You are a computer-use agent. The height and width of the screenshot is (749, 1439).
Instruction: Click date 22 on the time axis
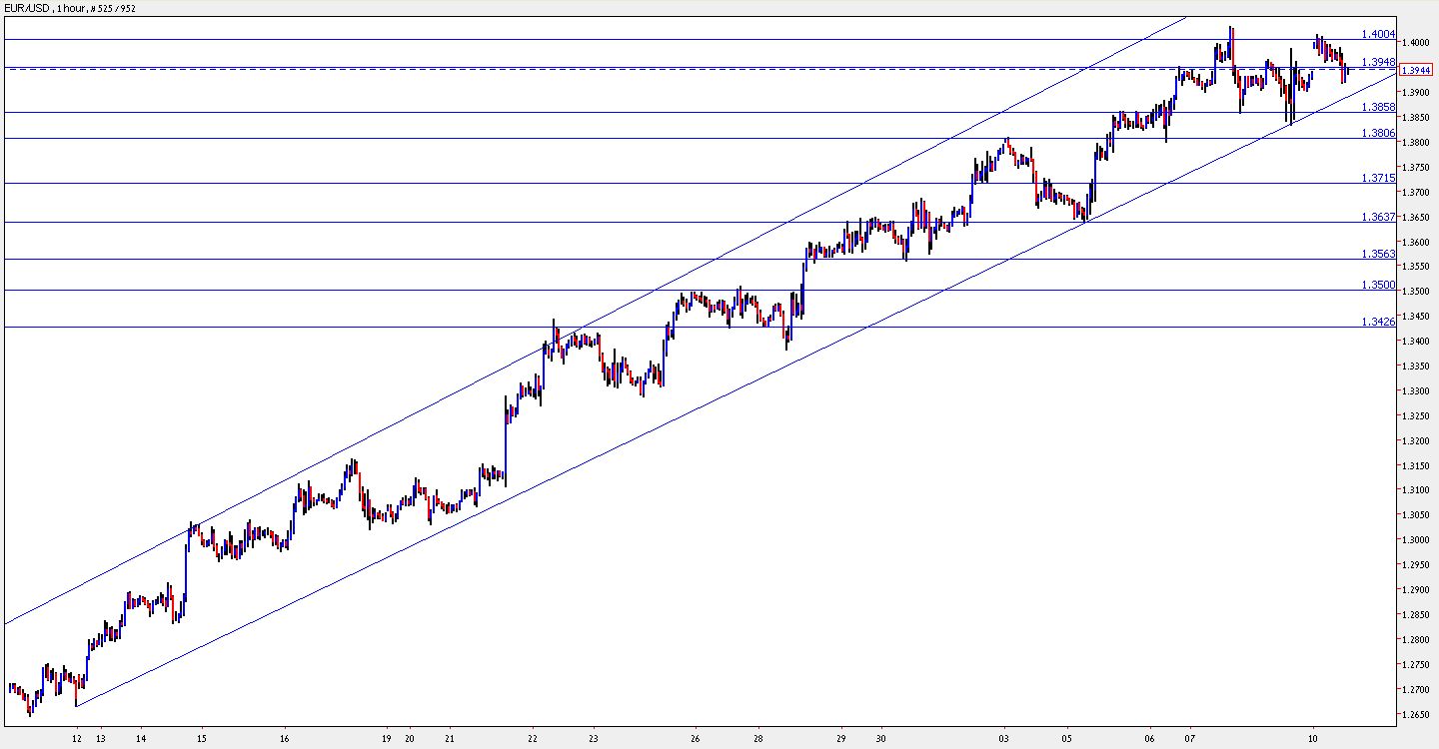[x=534, y=740]
